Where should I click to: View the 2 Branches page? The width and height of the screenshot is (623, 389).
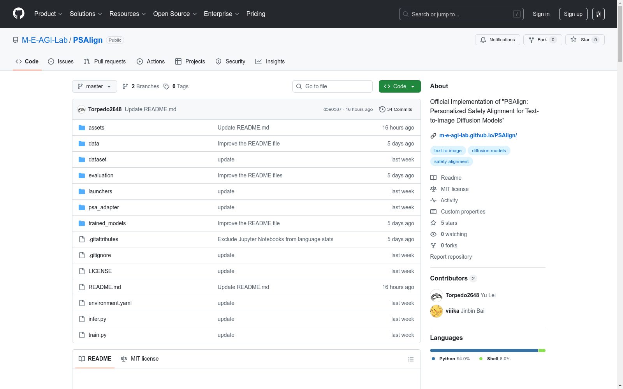click(141, 86)
